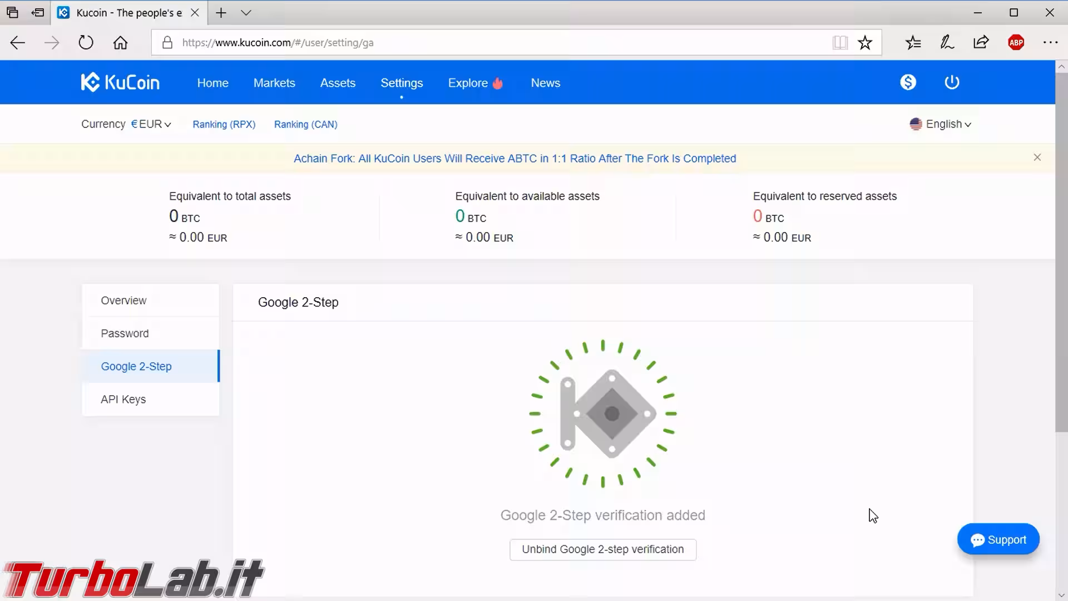
Task: Open the Support chat button
Action: [998, 539]
